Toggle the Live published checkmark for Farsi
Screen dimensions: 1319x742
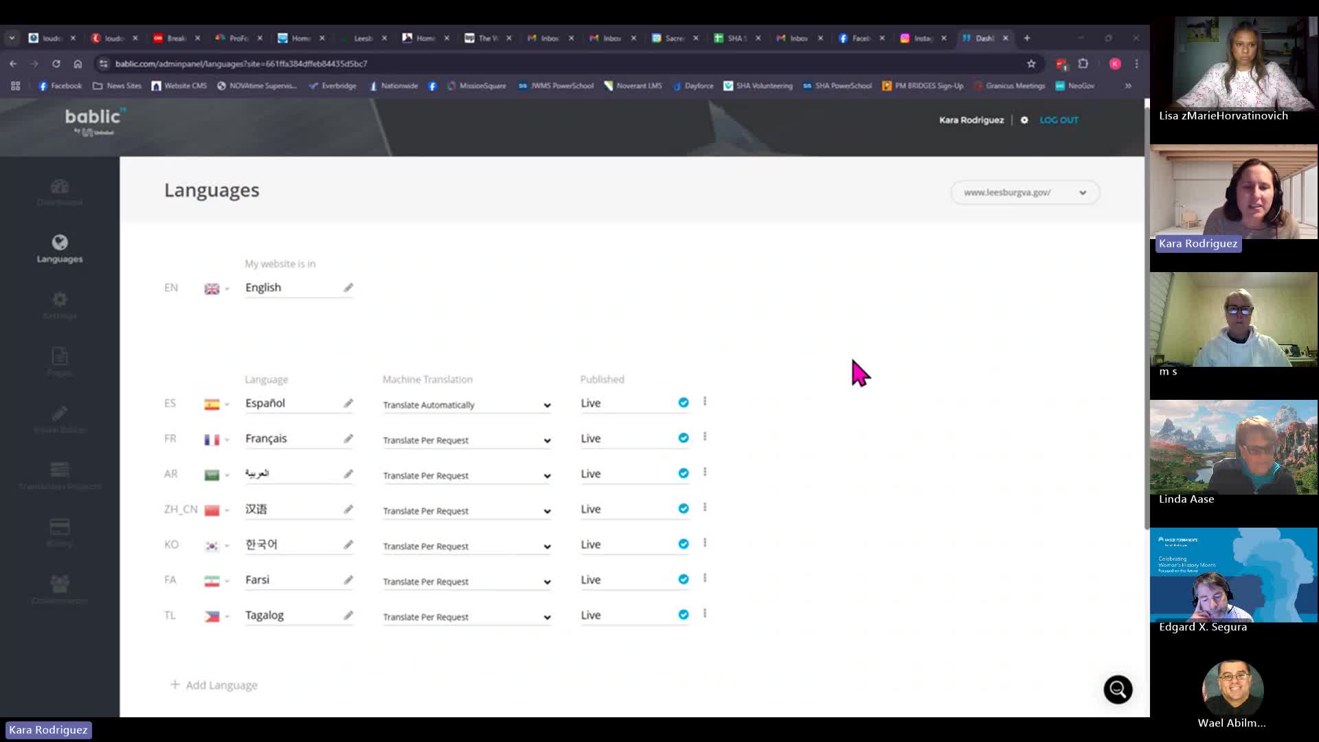coord(684,580)
